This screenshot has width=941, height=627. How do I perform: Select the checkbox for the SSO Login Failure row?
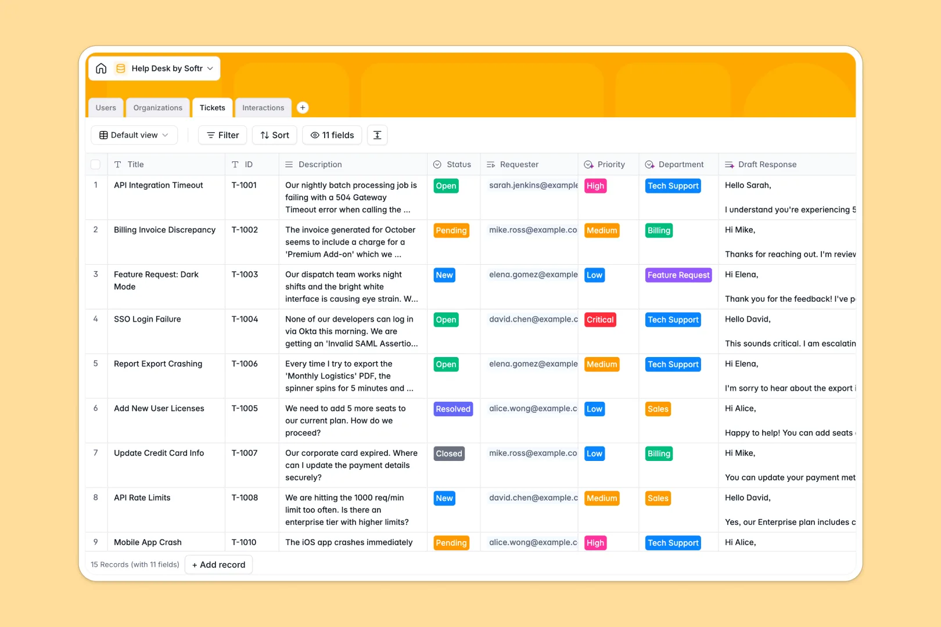click(x=96, y=319)
